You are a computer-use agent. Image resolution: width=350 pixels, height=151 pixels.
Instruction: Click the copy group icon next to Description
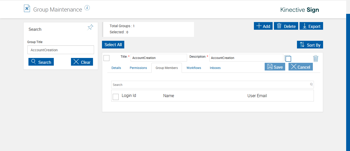pyautogui.click(x=288, y=58)
